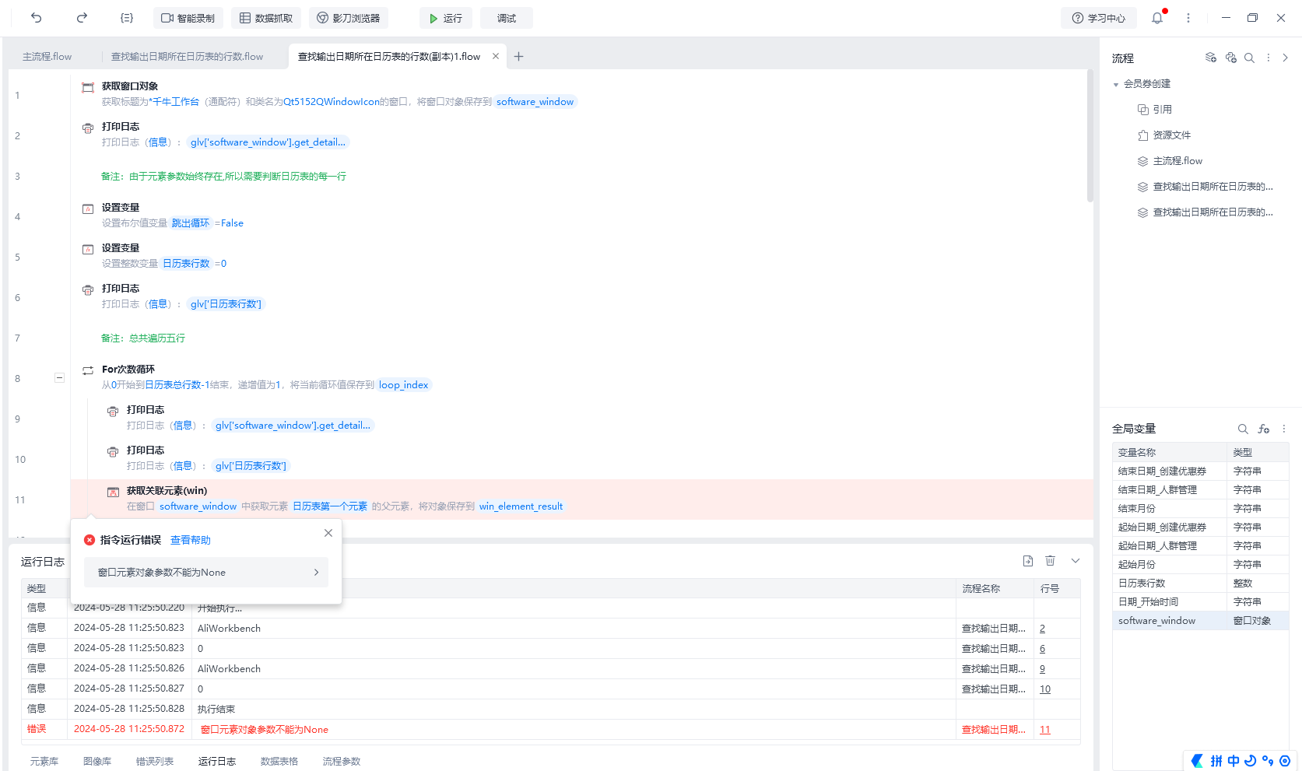Switch to the 主流程.flow tab
1302x771 pixels.
(47, 57)
